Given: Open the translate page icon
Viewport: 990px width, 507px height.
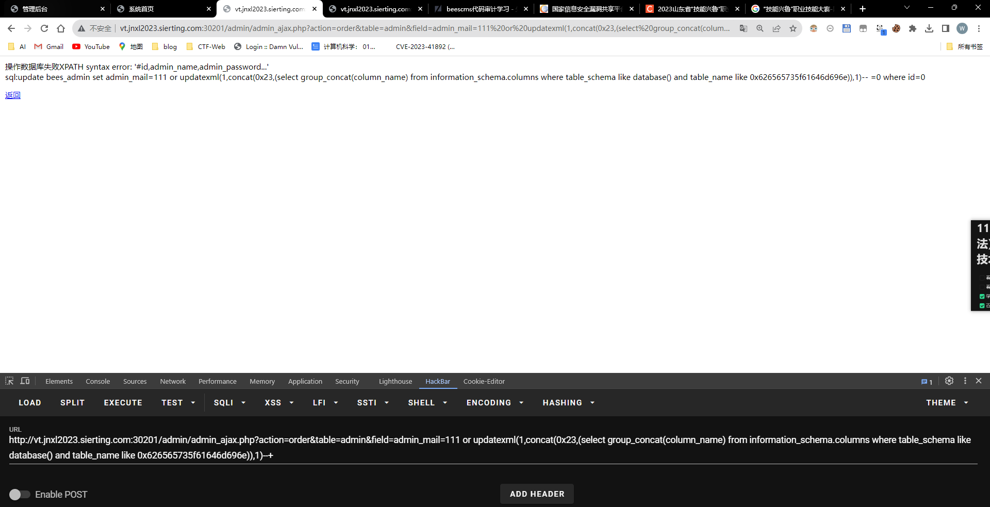Looking at the screenshot, I should coord(744,28).
